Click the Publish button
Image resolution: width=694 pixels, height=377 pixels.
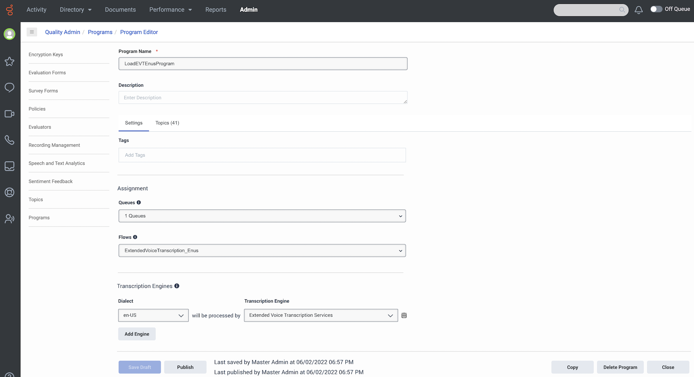click(185, 367)
